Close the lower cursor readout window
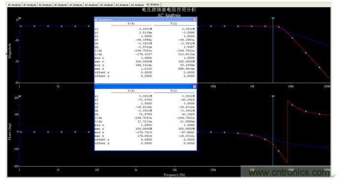339x180 pixels. (x=194, y=87)
